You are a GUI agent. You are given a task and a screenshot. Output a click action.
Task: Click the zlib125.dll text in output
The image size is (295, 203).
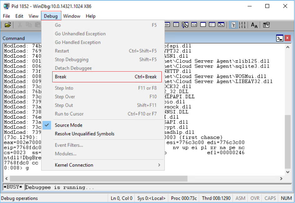click(x=252, y=61)
